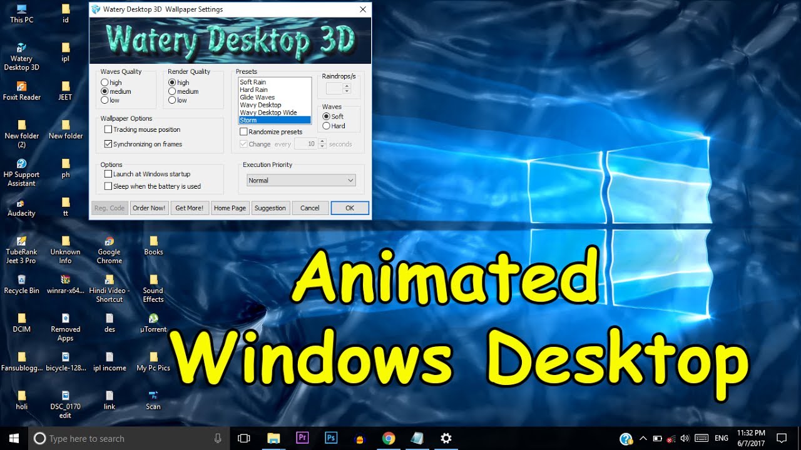
Task: Select the winrar-x64 installer icon
Action: tap(66, 284)
